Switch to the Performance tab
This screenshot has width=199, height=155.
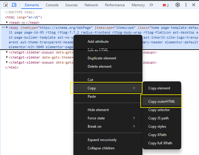click(x=115, y=5)
